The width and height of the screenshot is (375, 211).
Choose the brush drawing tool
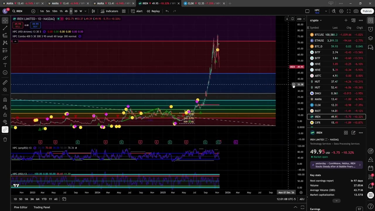point(5,58)
